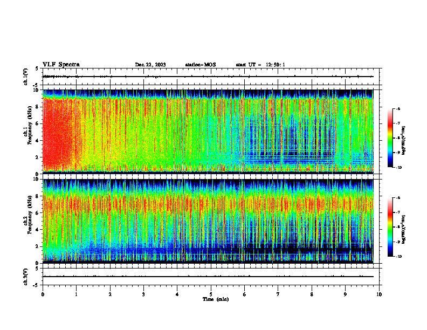Viewport: 427px width, 330px height.
Task: Select the date text "Dec. 22, 2023"
Action: pos(150,65)
